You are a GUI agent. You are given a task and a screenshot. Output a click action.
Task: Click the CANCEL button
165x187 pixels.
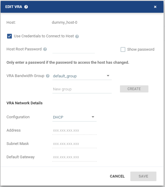click(x=117, y=176)
